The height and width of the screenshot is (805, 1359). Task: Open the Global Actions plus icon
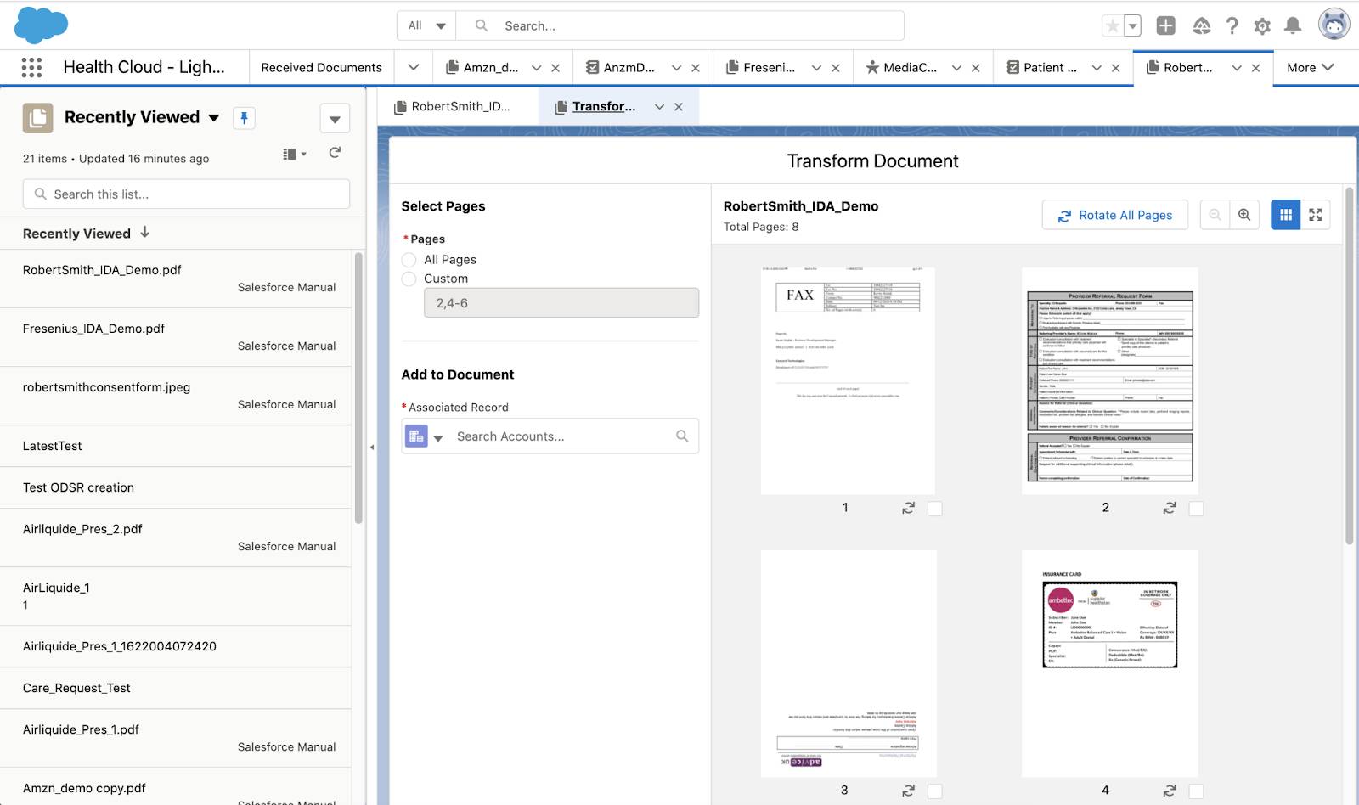1165,25
